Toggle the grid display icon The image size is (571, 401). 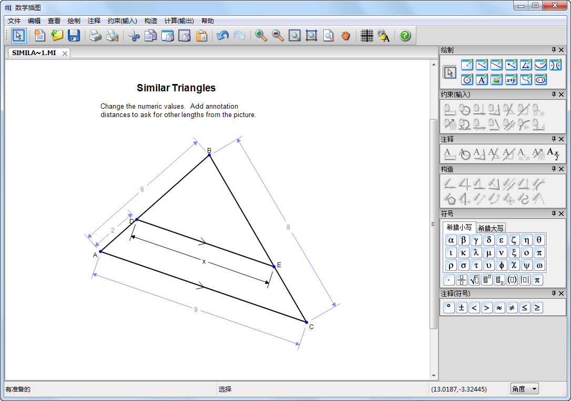tap(366, 36)
